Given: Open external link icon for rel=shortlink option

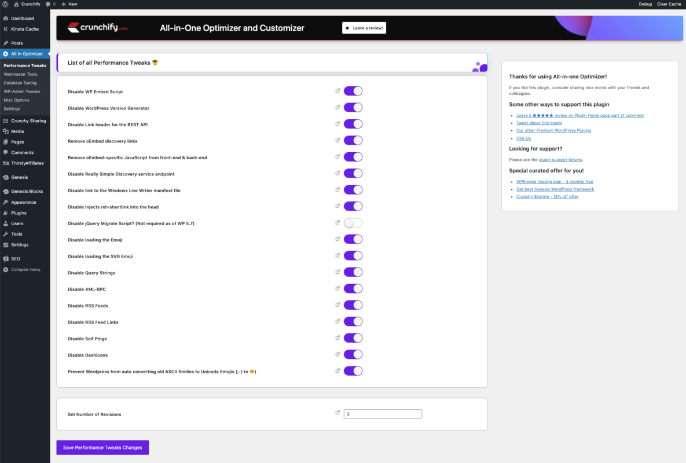Looking at the screenshot, I should 338,206.
